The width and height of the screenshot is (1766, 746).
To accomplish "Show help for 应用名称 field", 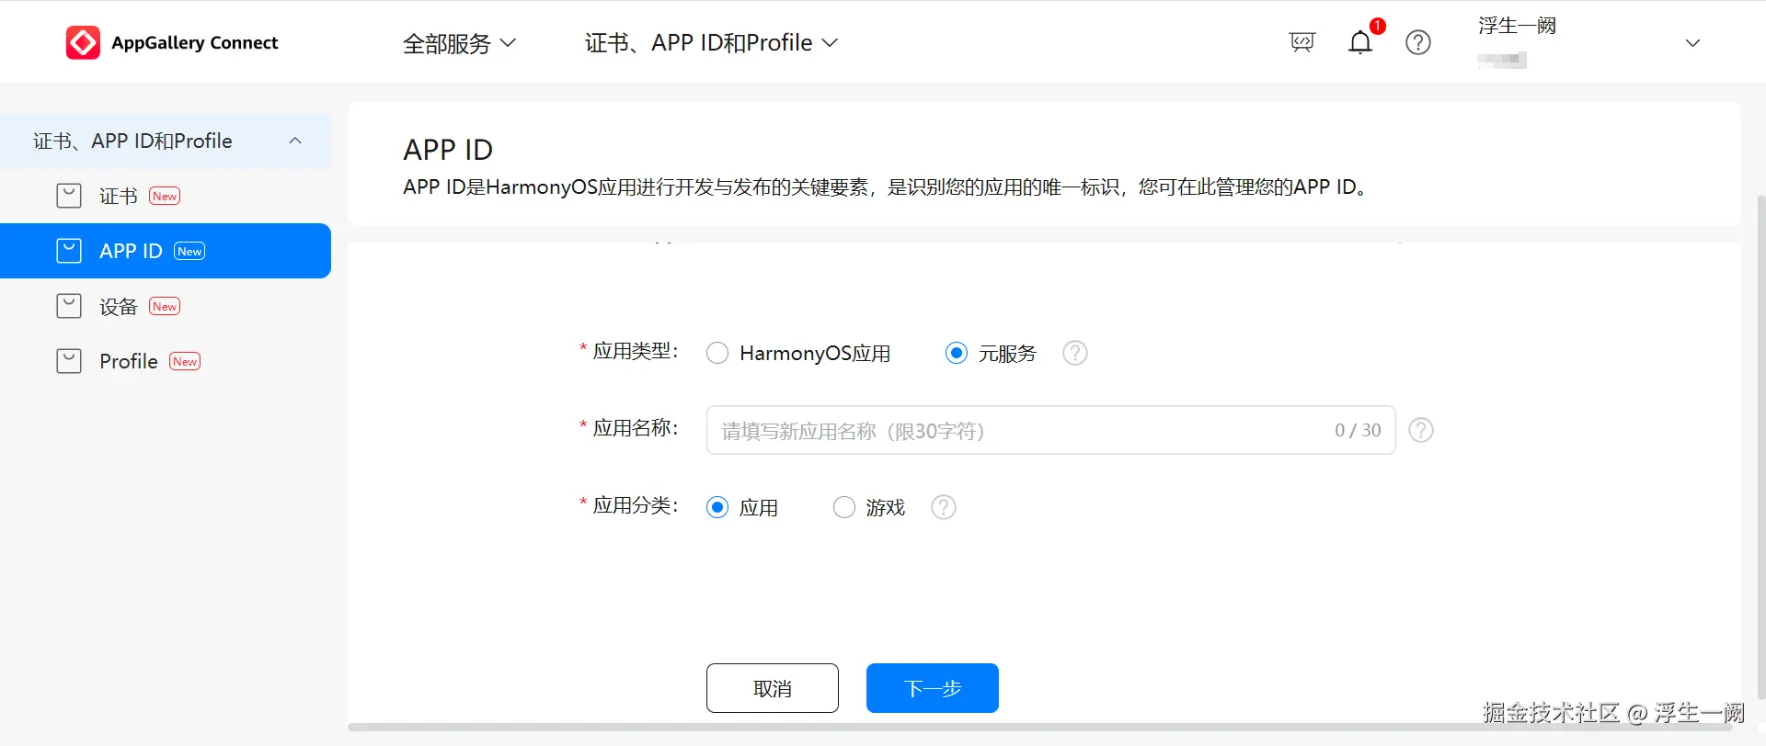I will [x=1421, y=430].
